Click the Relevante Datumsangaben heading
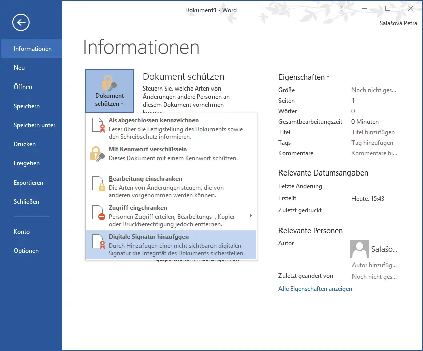This screenshot has width=423, height=351. pos(323,173)
